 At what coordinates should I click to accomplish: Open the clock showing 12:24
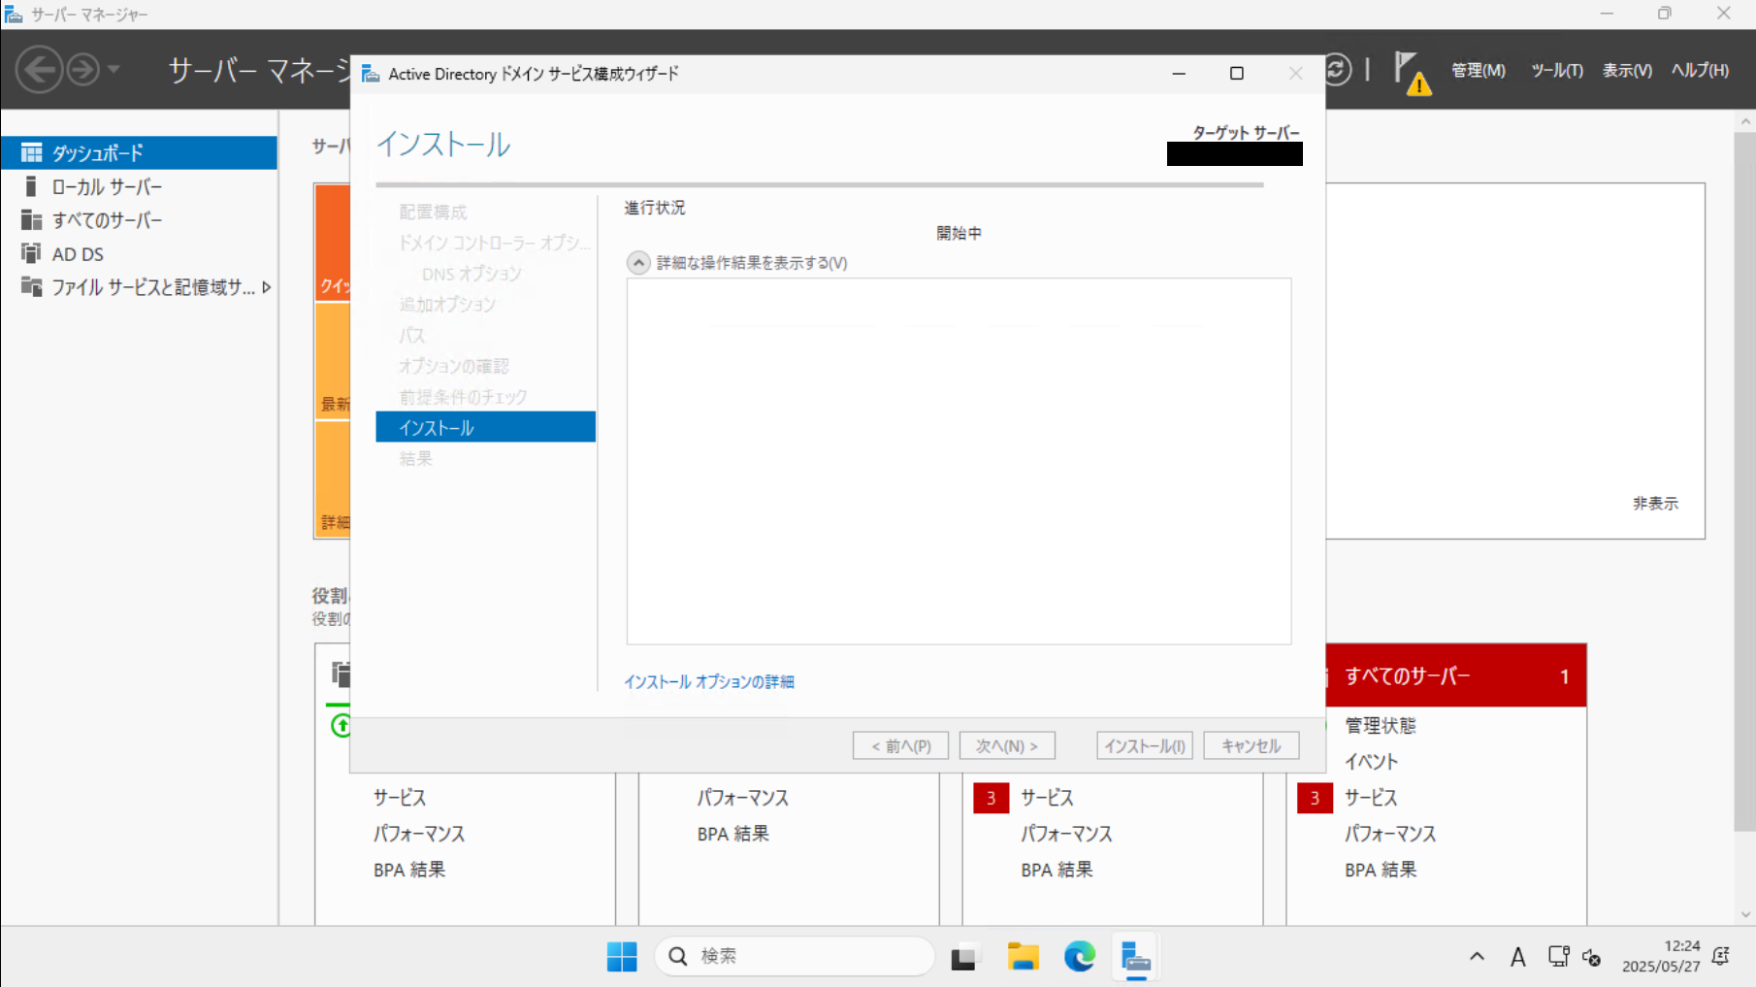(x=1660, y=956)
